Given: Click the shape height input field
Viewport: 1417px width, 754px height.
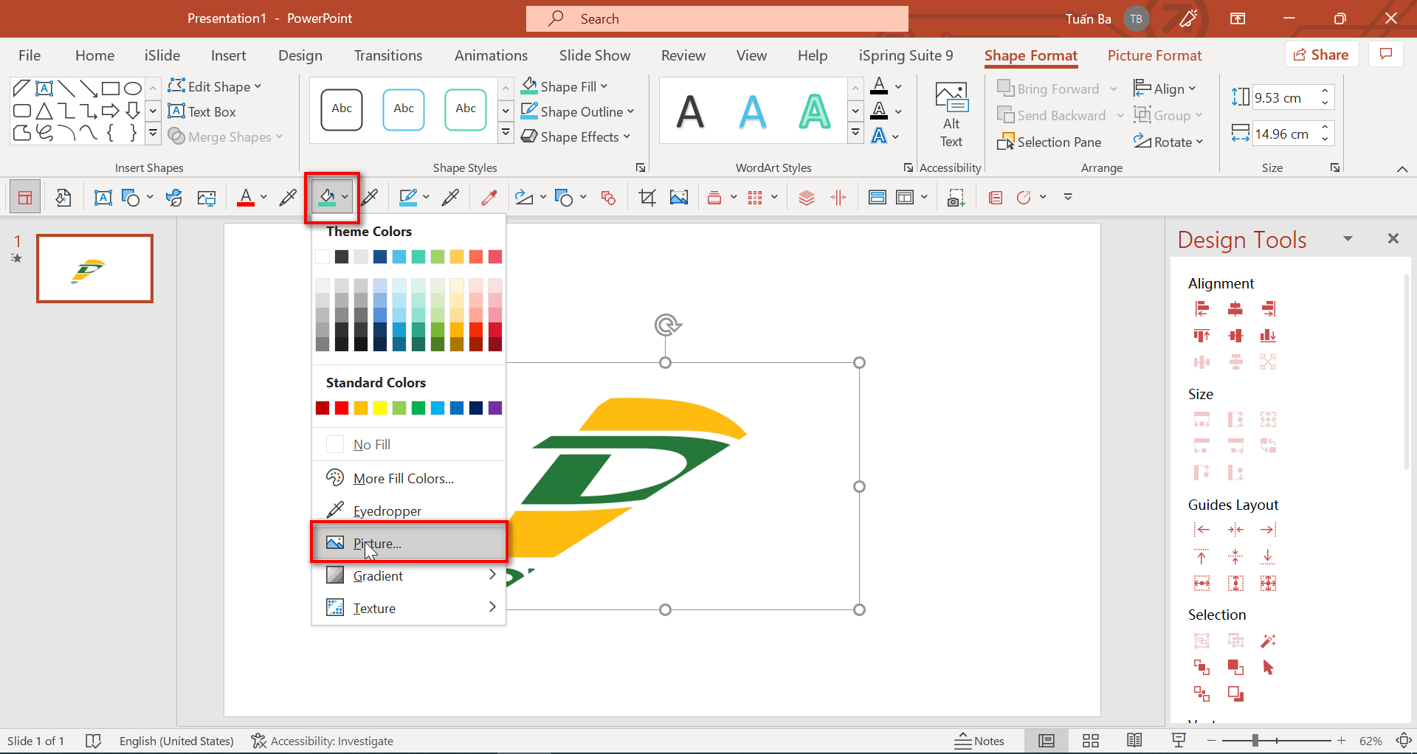Looking at the screenshot, I should click(x=1286, y=97).
